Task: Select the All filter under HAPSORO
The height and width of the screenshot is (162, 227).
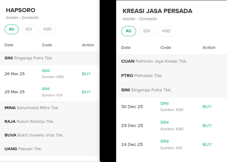Action: 11,29
